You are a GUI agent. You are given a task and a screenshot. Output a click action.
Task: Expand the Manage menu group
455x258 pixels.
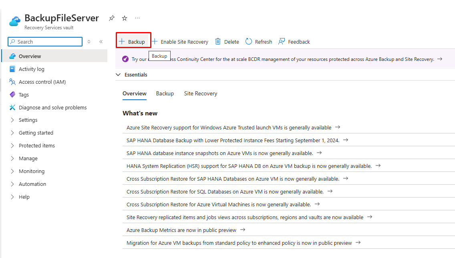coord(12,159)
